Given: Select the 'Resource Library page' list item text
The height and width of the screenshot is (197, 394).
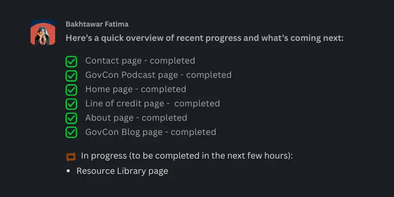Looking at the screenshot, I should 122,171.
